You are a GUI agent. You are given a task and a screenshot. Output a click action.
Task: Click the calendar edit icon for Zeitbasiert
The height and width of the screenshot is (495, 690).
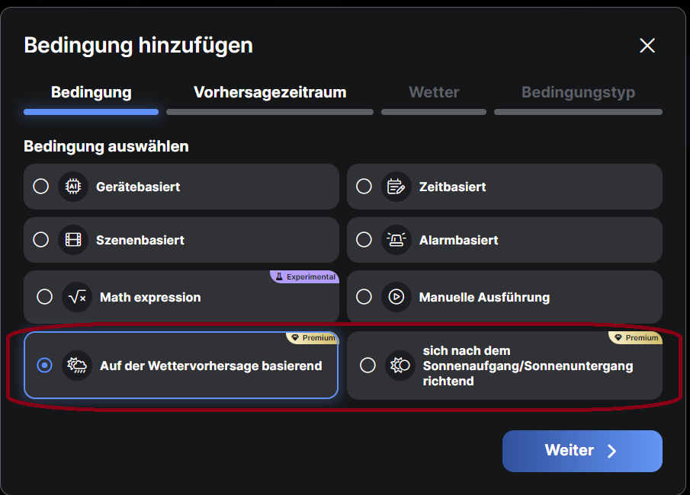[396, 187]
